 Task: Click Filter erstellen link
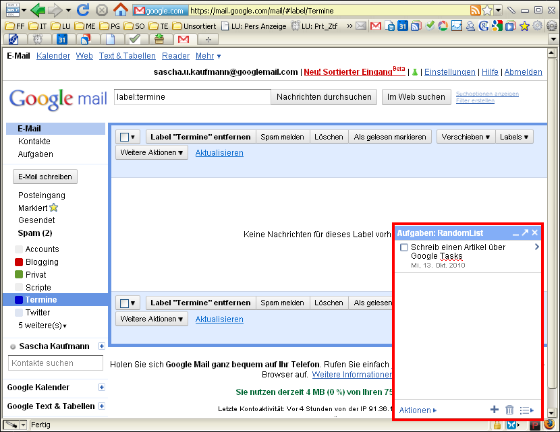point(475,100)
